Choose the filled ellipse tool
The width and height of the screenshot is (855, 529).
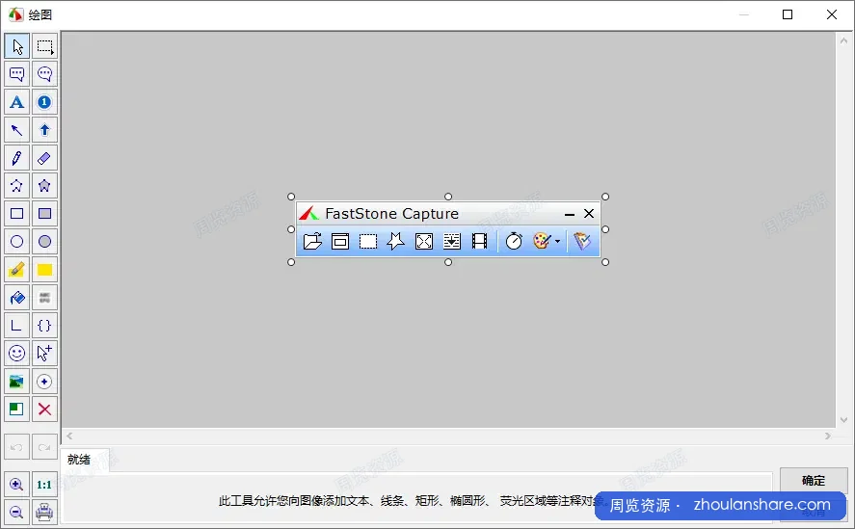point(44,242)
